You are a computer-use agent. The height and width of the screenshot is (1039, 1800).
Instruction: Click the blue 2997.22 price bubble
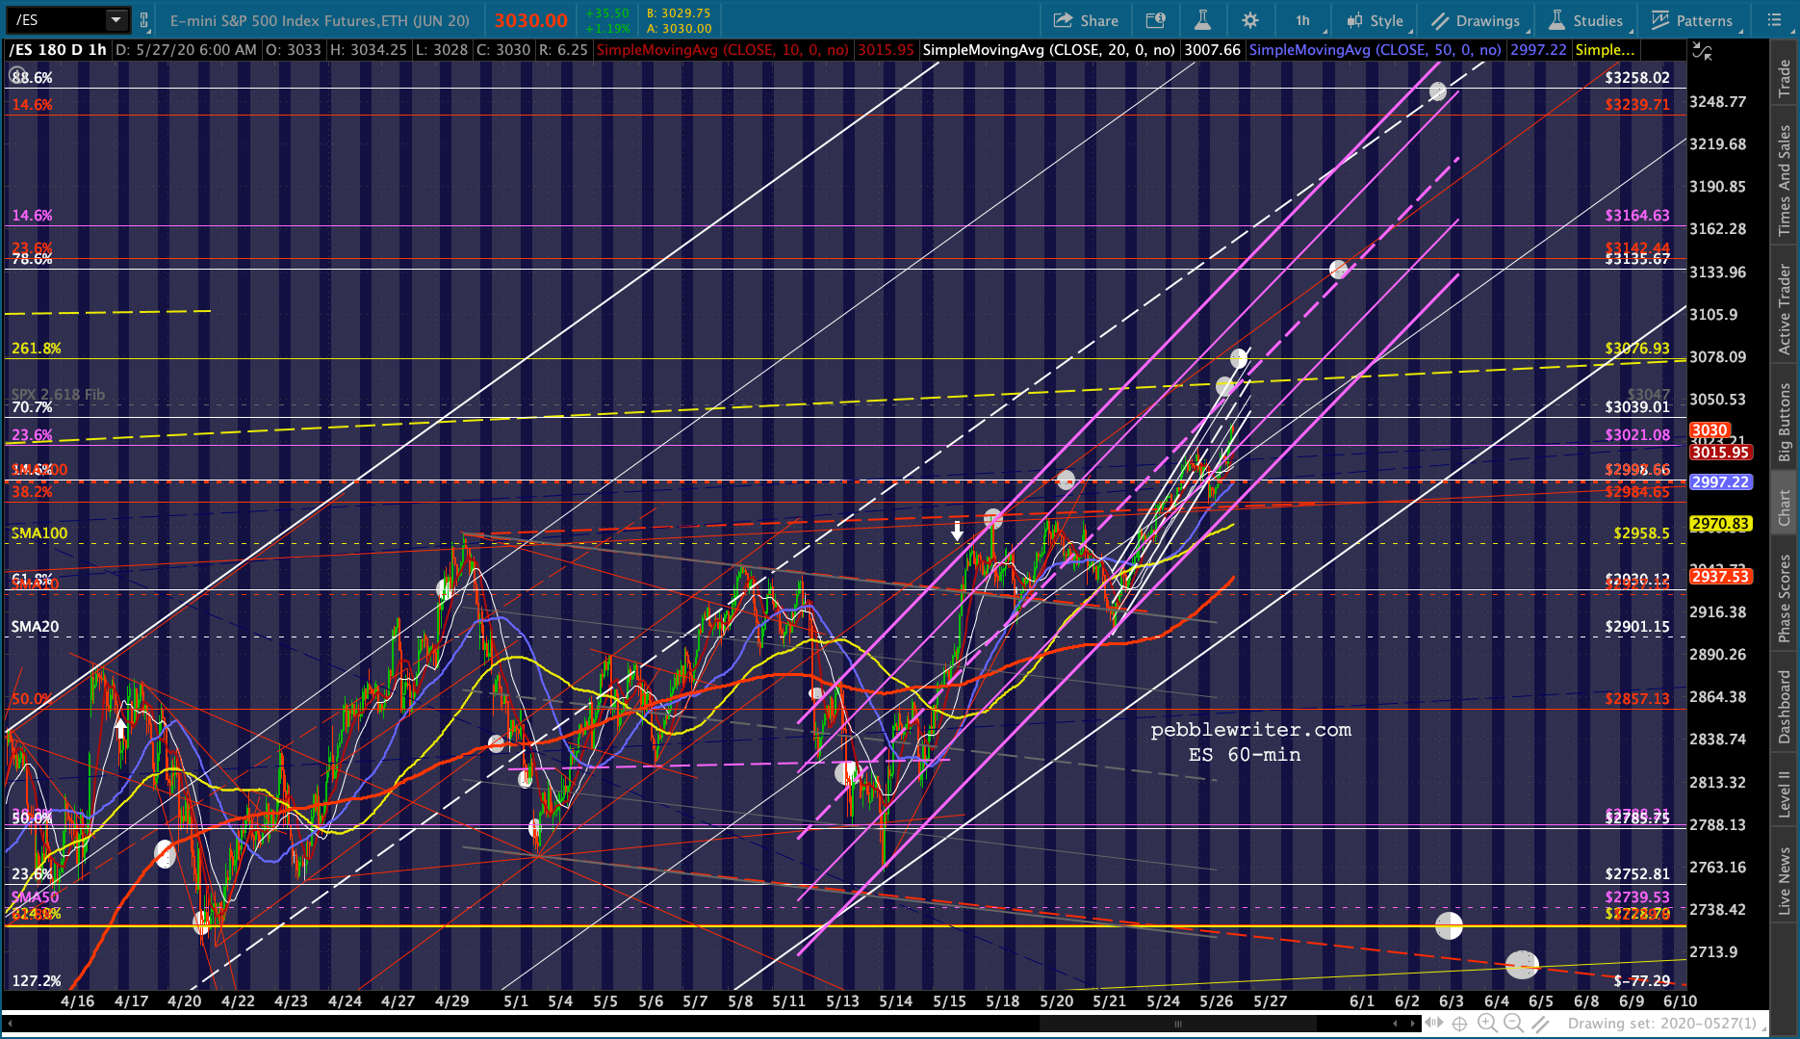[x=1720, y=481]
